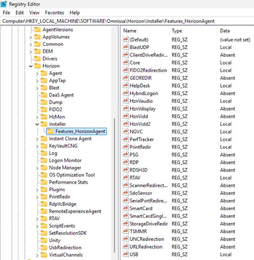Image resolution: width=254 pixels, height=260 pixels.
Task: Select the UNCRedirection value name
Action: tap(147, 239)
